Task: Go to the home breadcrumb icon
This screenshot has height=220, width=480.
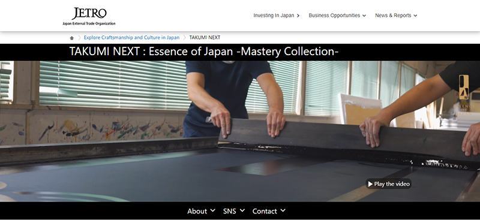Action: click(71, 38)
